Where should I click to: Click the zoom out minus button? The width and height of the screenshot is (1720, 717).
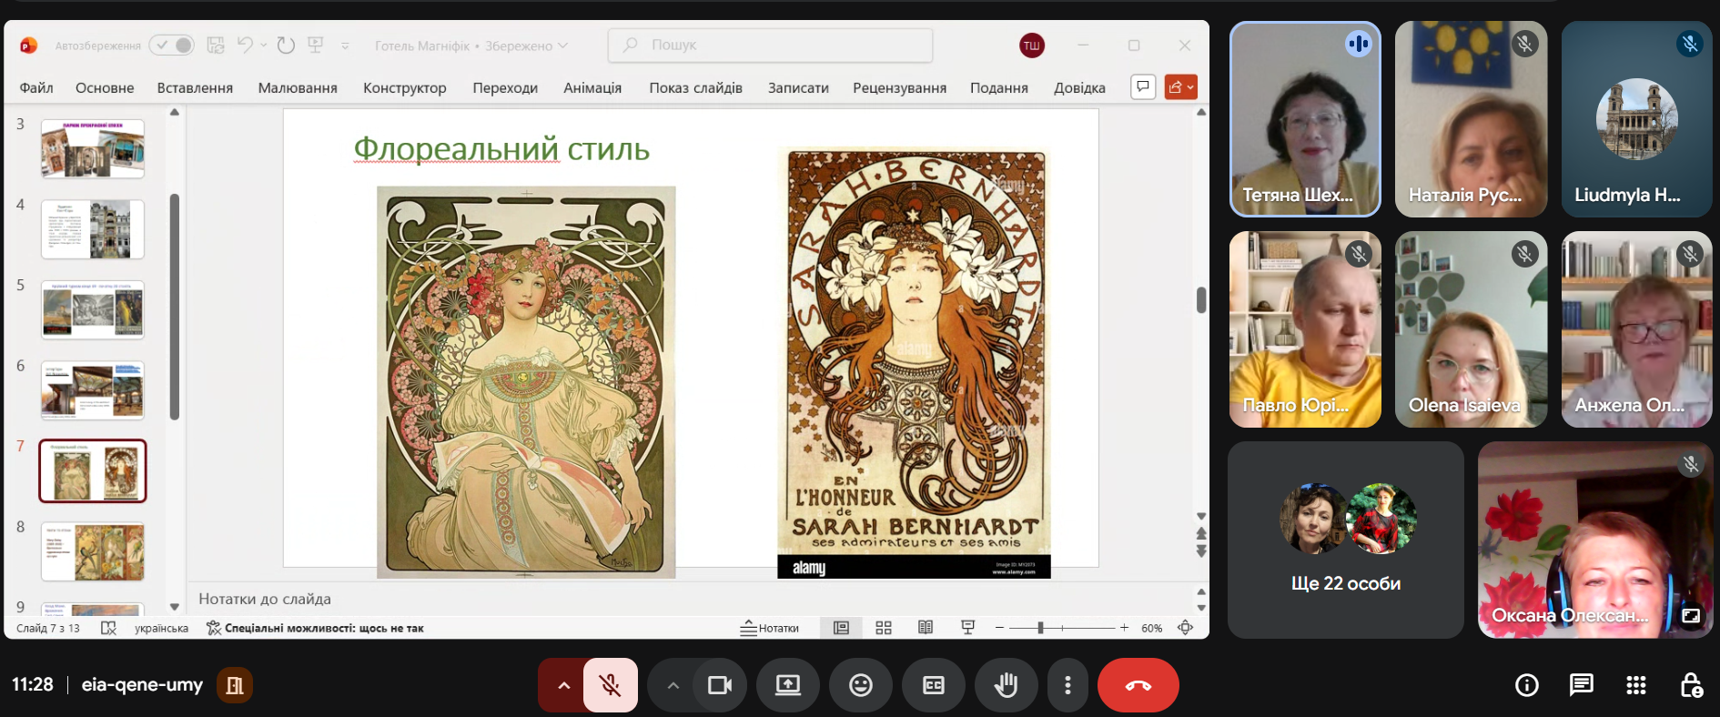1000,628
